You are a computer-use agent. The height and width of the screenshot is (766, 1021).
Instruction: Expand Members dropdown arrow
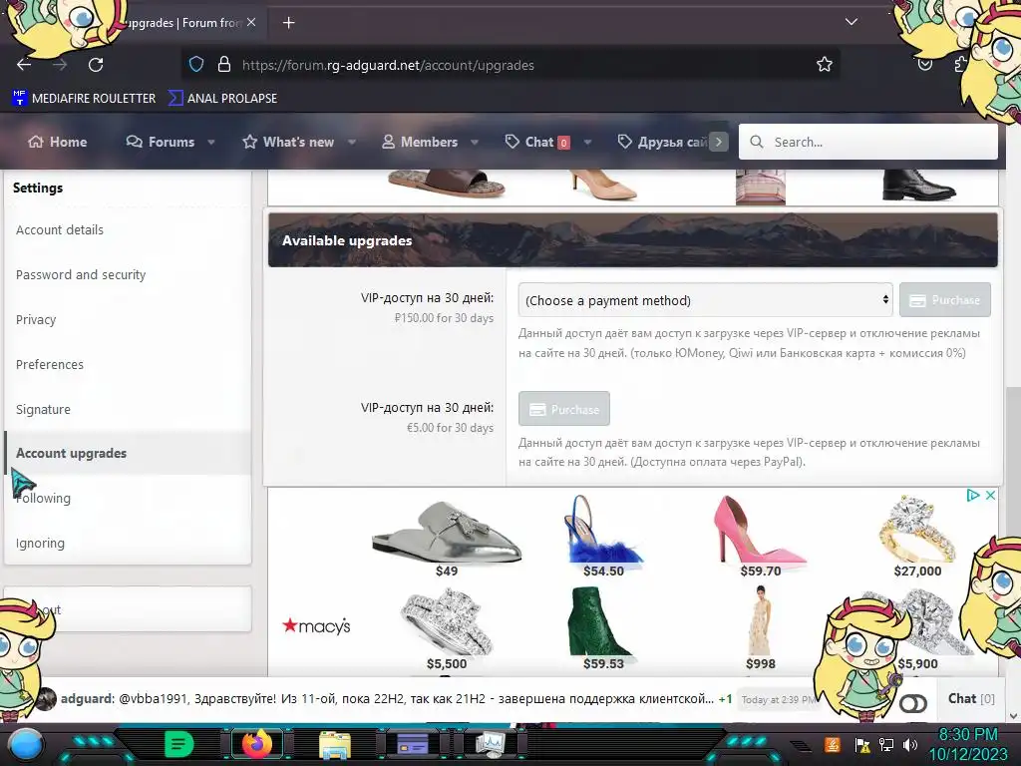click(475, 142)
